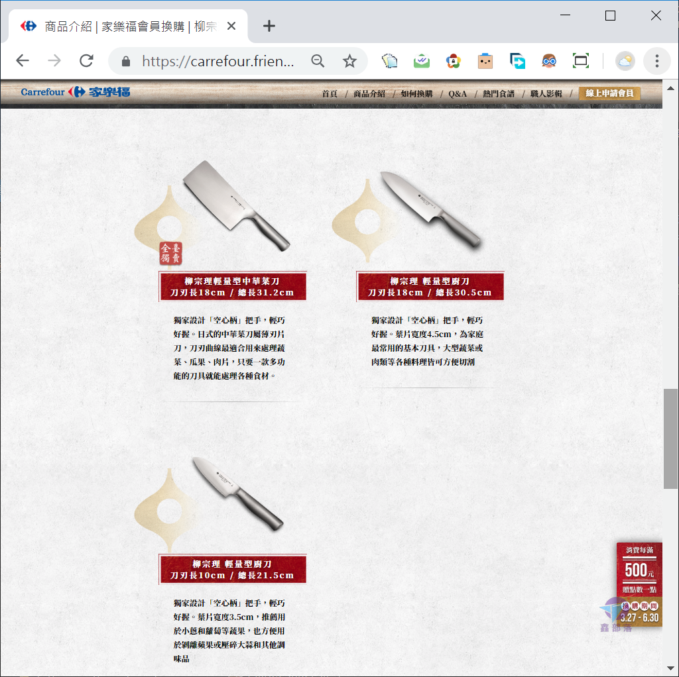Open a new browser tab
This screenshot has width=679, height=677.
pyautogui.click(x=269, y=26)
